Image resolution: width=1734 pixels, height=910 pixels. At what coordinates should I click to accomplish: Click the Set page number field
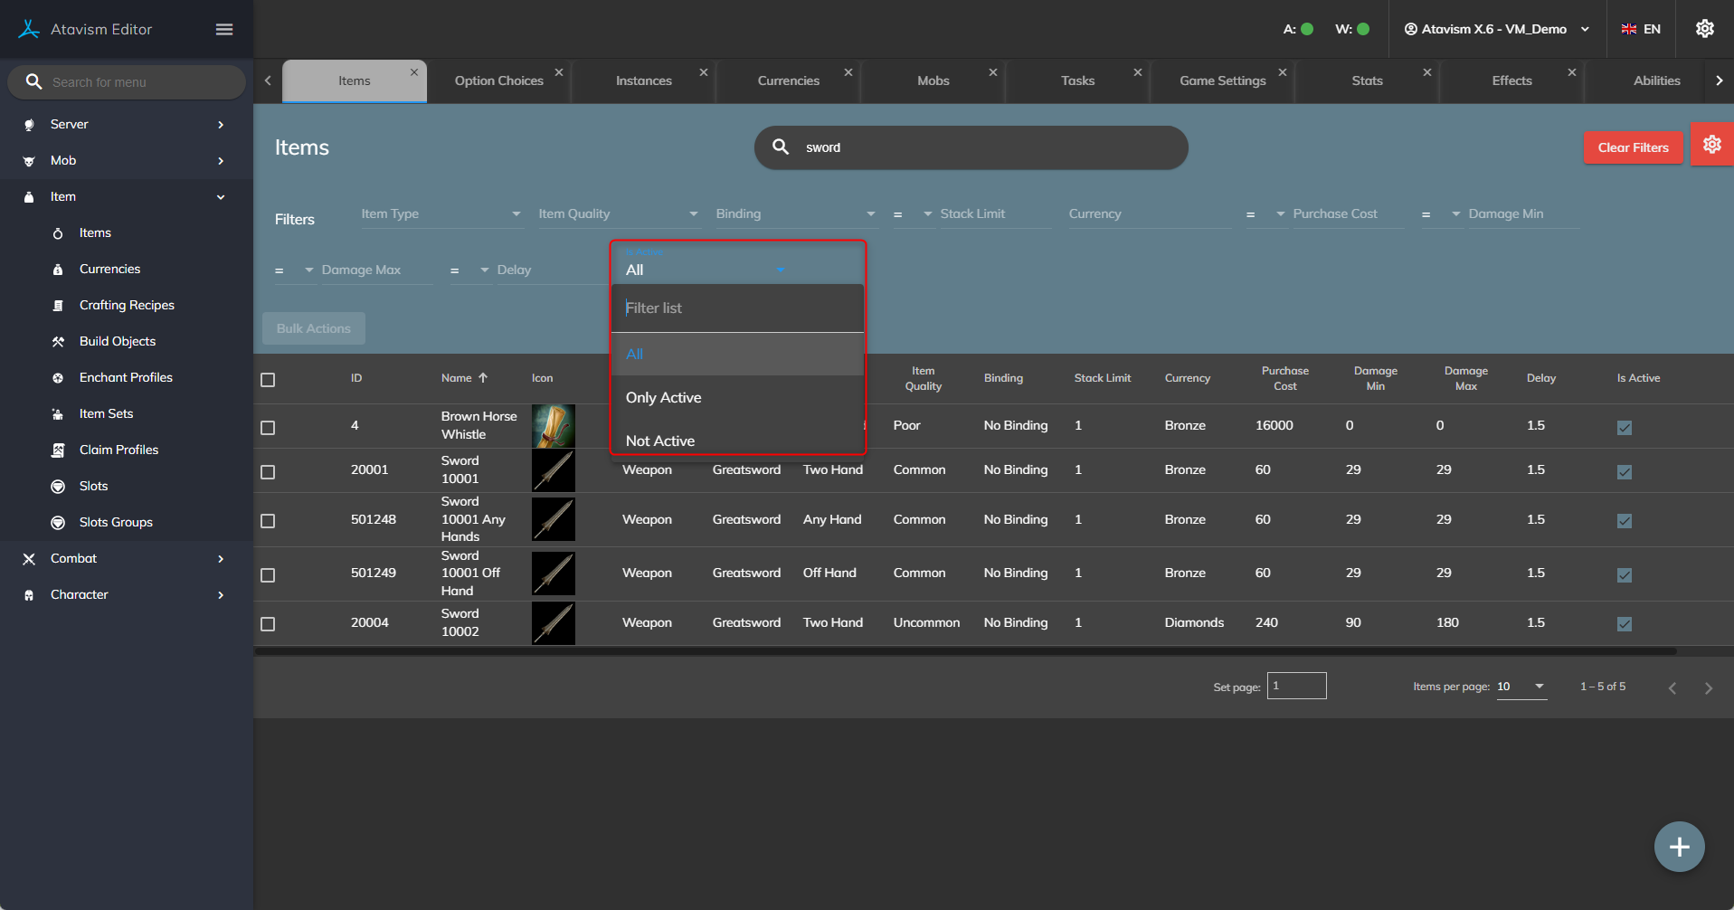click(1296, 686)
